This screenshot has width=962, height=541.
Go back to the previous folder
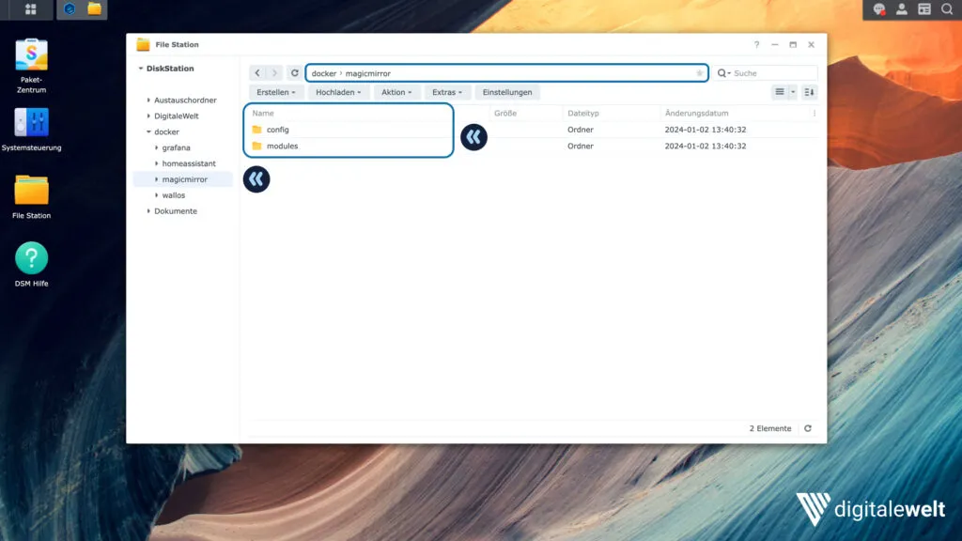click(x=257, y=73)
